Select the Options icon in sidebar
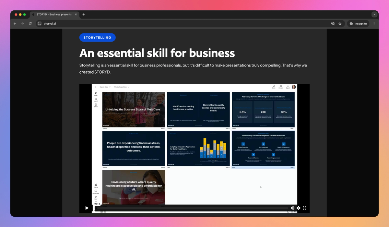The width and height of the screenshot is (389, 227). pos(96,105)
